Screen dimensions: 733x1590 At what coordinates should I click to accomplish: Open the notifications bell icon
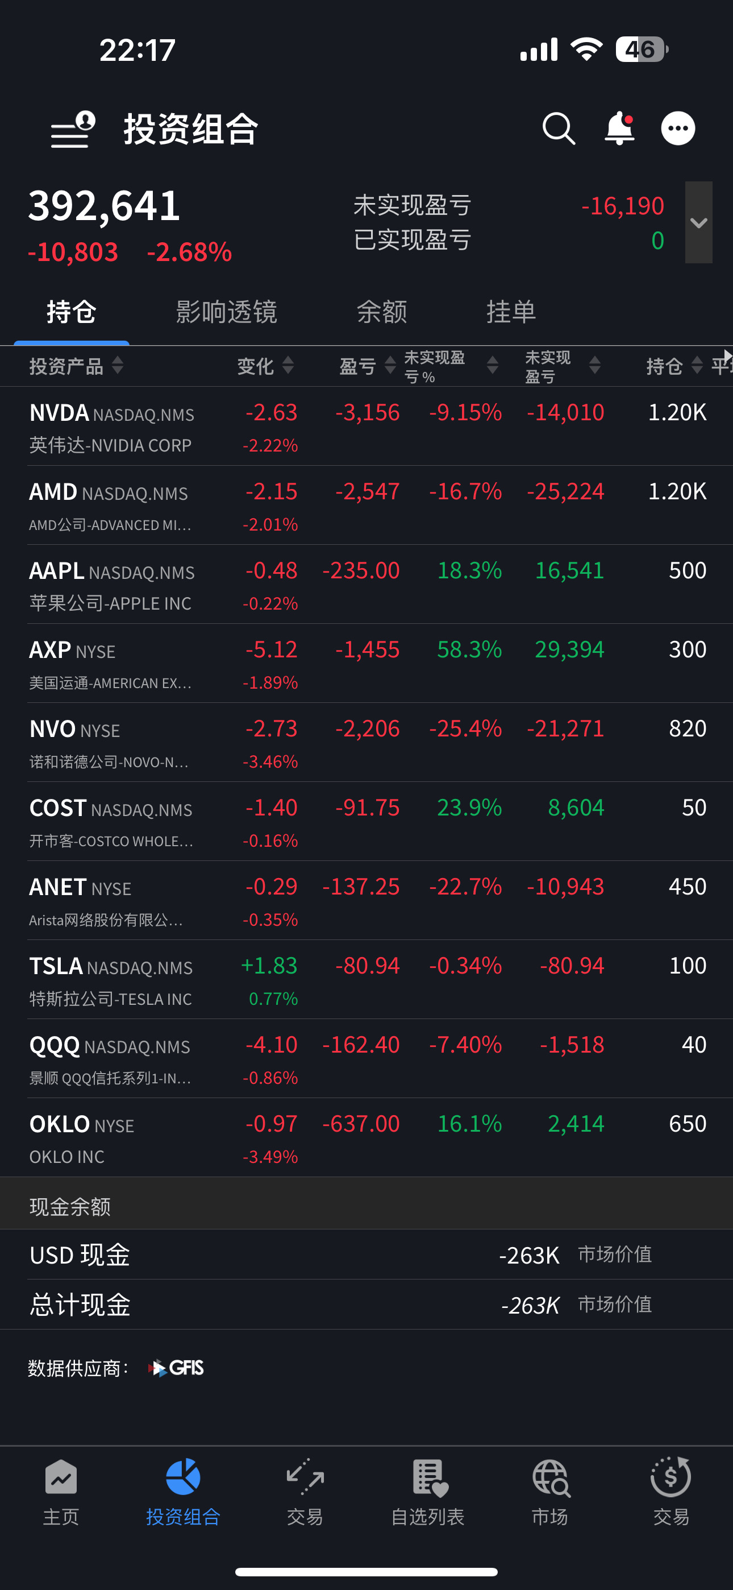(x=619, y=129)
